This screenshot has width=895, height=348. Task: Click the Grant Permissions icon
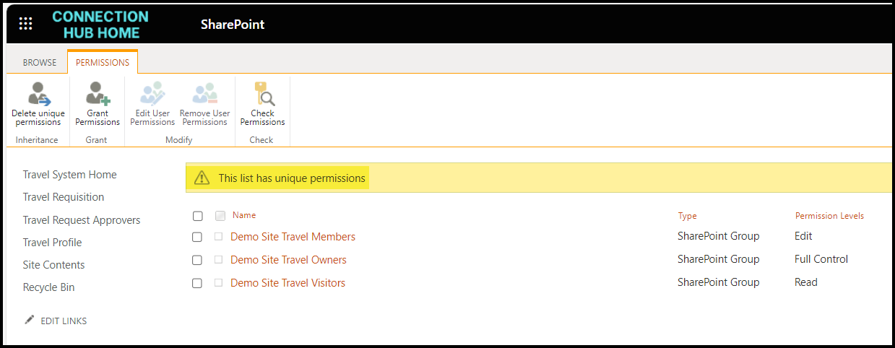click(97, 95)
